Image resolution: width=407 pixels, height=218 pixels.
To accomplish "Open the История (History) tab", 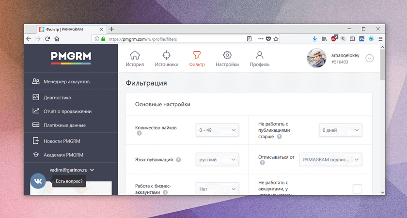I will point(135,59).
